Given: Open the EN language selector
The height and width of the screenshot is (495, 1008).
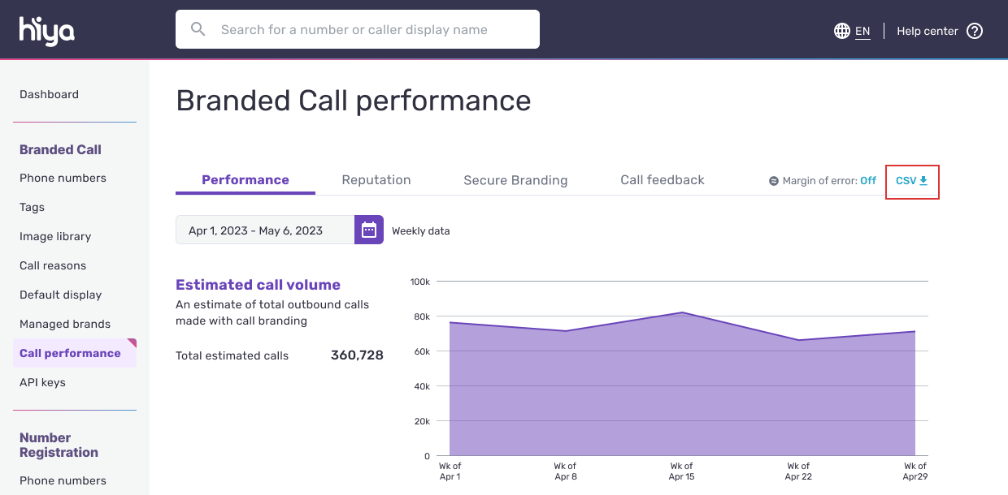Looking at the screenshot, I should coord(862,31).
